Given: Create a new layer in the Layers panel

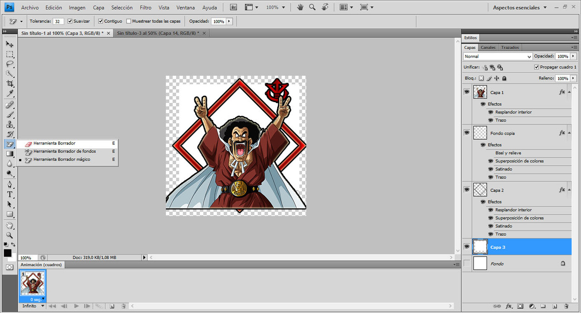Looking at the screenshot, I should click(x=554, y=306).
